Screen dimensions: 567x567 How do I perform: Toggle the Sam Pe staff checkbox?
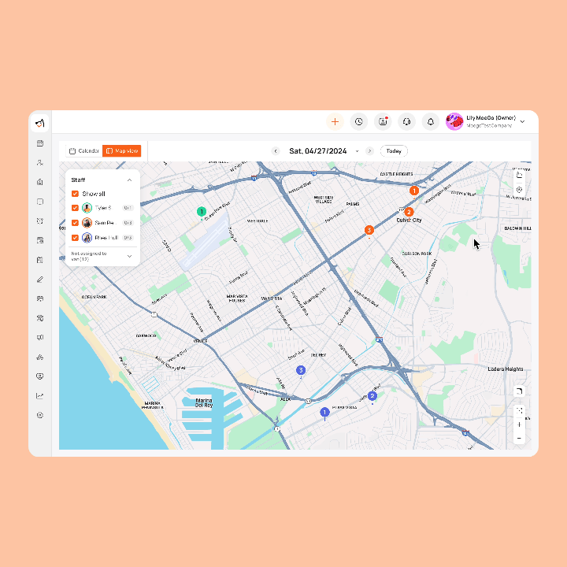[75, 223]
